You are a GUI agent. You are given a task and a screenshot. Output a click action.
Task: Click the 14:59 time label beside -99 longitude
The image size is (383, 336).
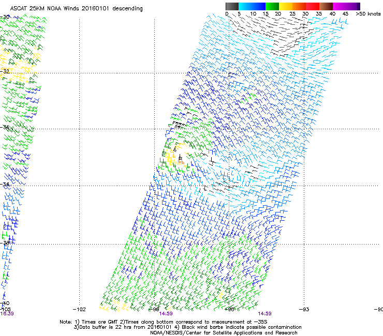(166, 314)
